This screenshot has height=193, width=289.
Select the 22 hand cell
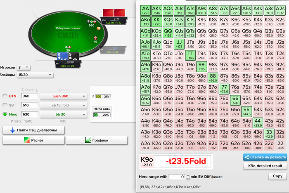click(x=280, y=145)
